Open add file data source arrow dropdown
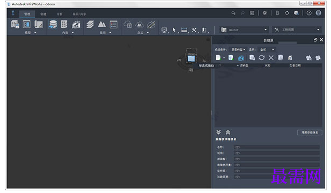This screenshot has height=193, width=331. (224, 58)
